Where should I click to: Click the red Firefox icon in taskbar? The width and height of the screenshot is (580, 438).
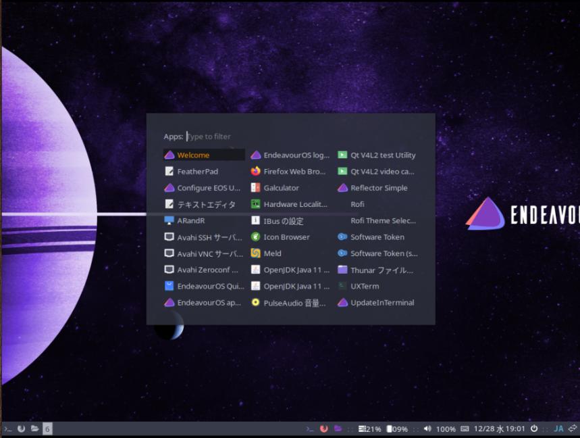(323, 429)
